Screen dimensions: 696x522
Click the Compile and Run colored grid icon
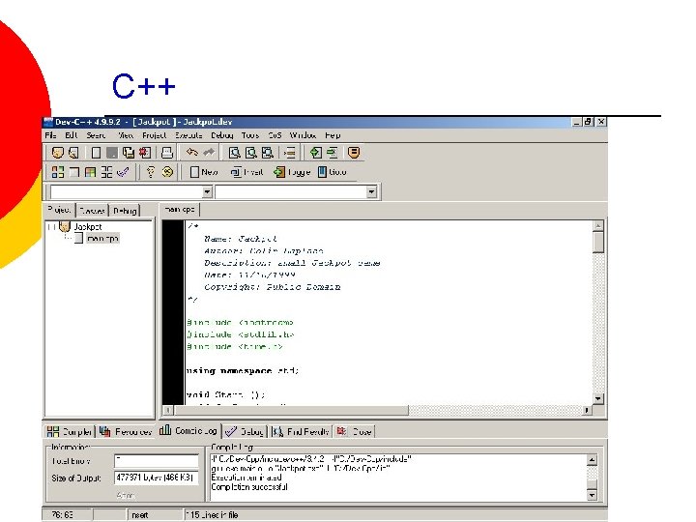pyautogui.click(x=90, y=172)
